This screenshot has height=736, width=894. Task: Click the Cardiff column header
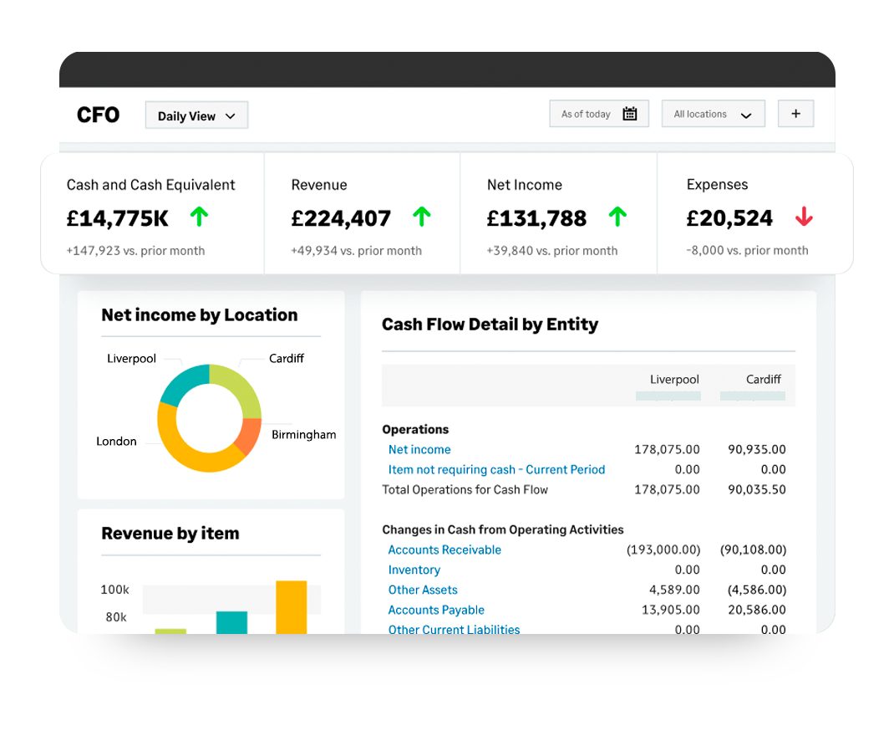pos(764,380)
